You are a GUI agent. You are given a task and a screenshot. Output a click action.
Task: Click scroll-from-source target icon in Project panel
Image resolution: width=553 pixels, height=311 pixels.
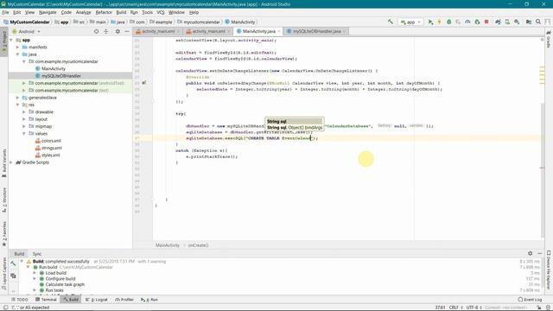(96, 31)
